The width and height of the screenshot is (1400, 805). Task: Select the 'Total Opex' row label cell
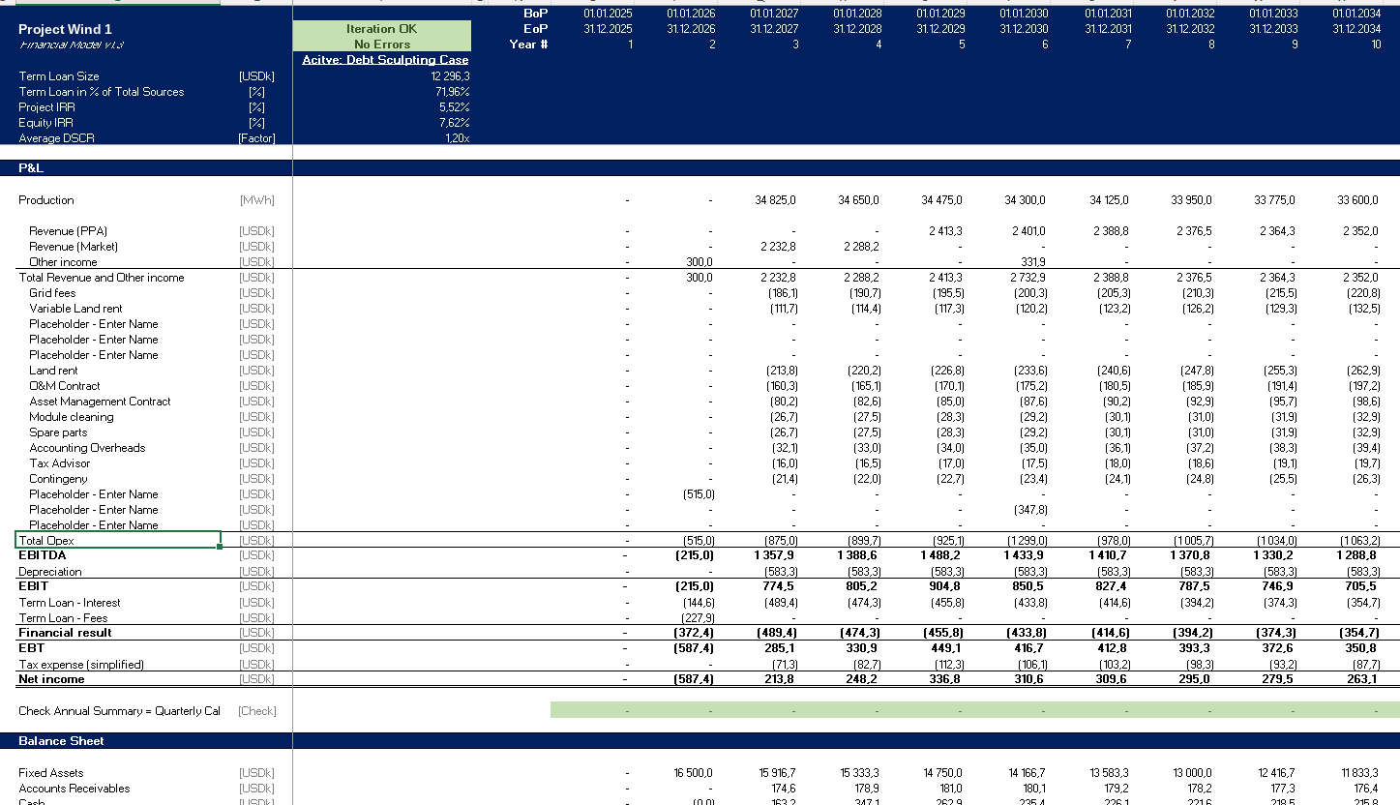(119, 540)
